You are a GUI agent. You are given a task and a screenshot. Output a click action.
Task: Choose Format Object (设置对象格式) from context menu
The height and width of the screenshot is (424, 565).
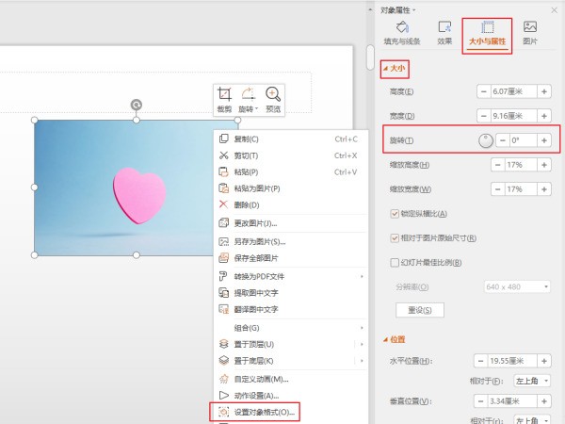pyautogui.click(x=254, y=412)
